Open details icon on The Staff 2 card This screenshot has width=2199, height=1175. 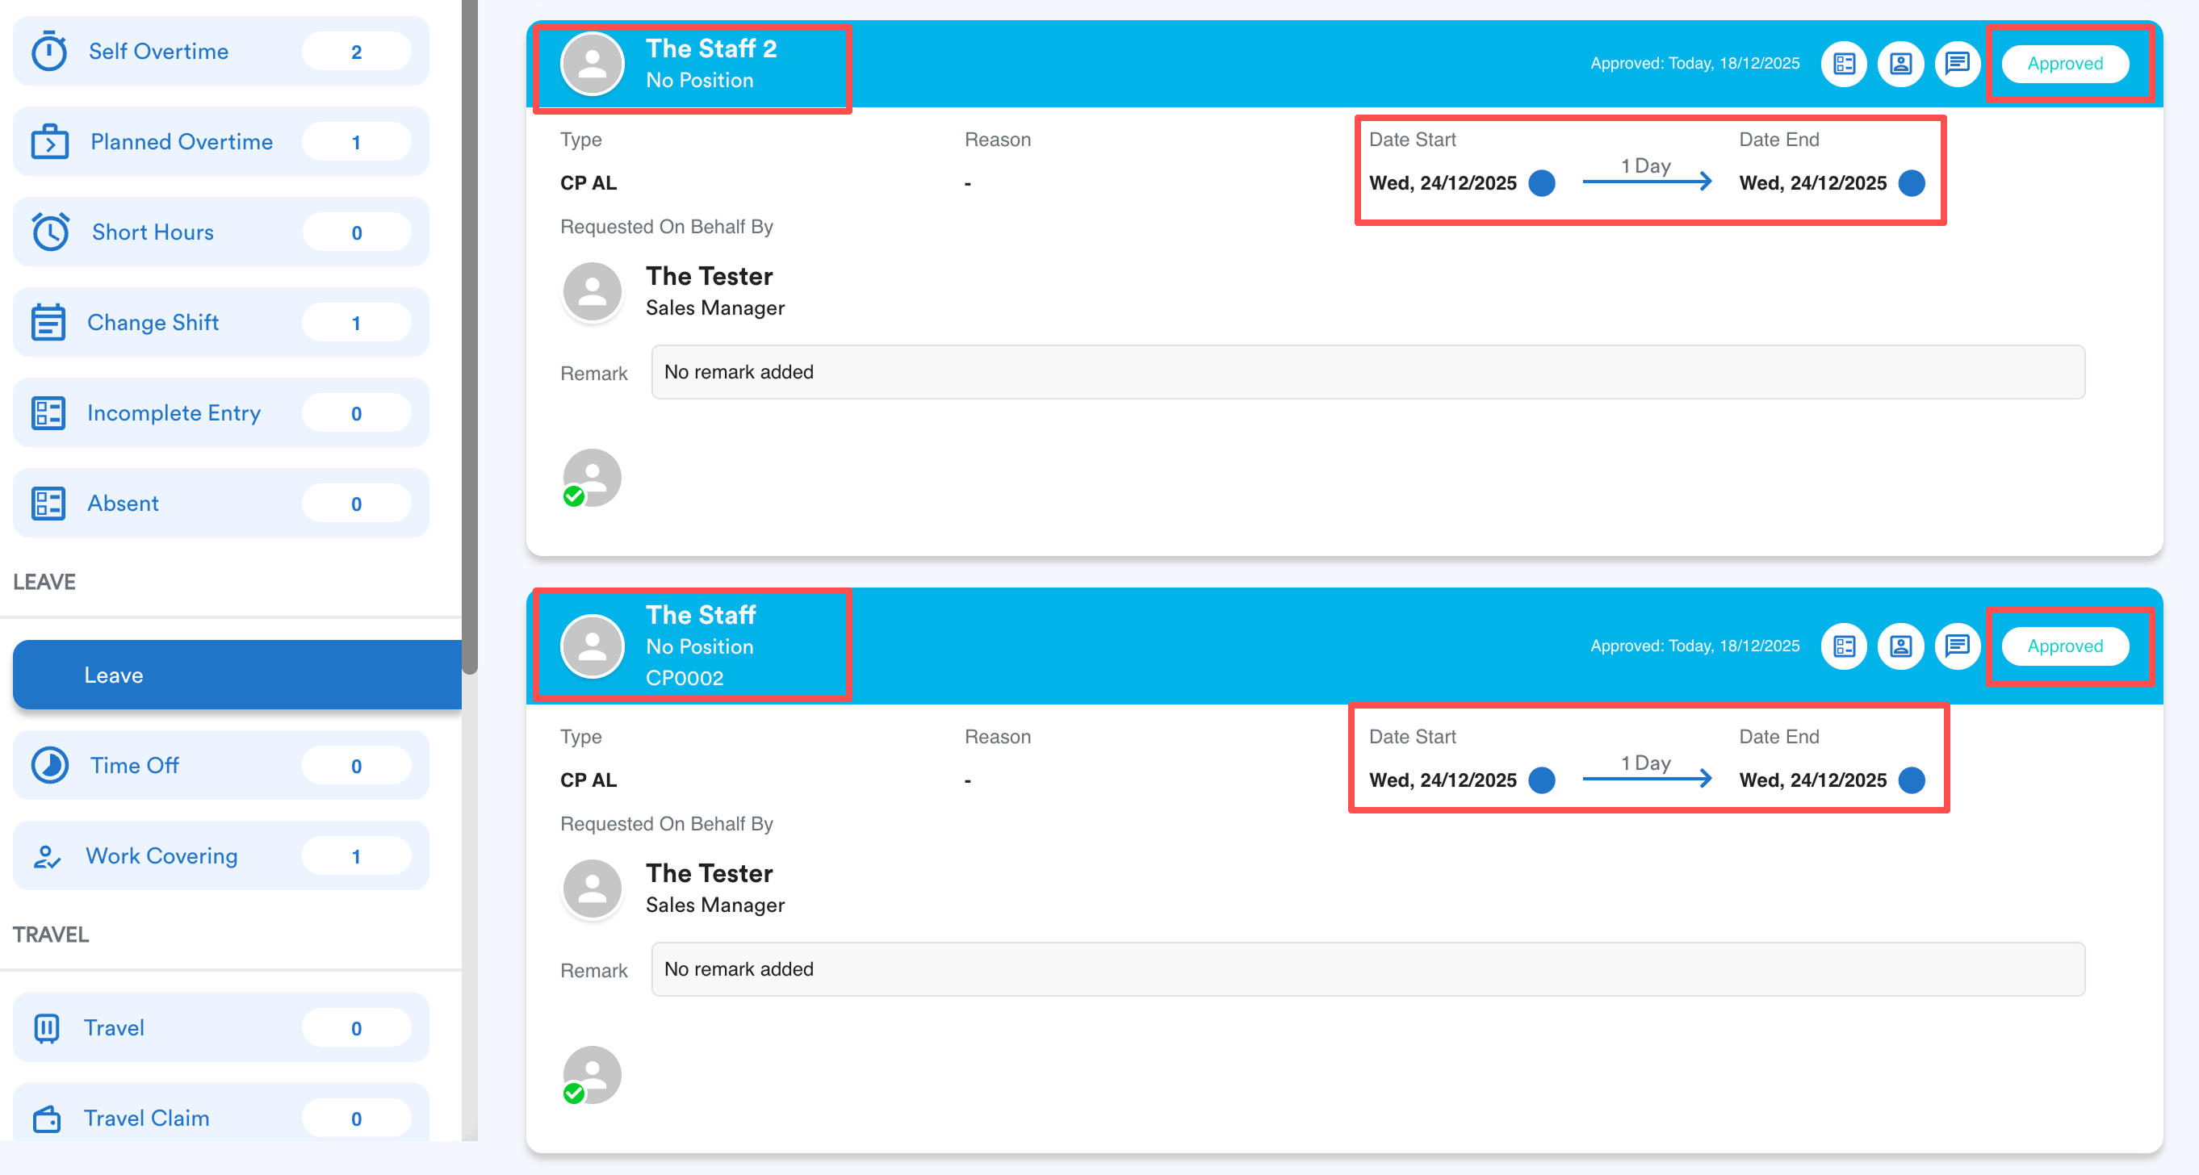tap(1844, 64)
